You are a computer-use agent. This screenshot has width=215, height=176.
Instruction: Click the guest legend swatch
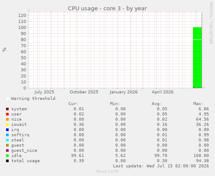(7, 145)
